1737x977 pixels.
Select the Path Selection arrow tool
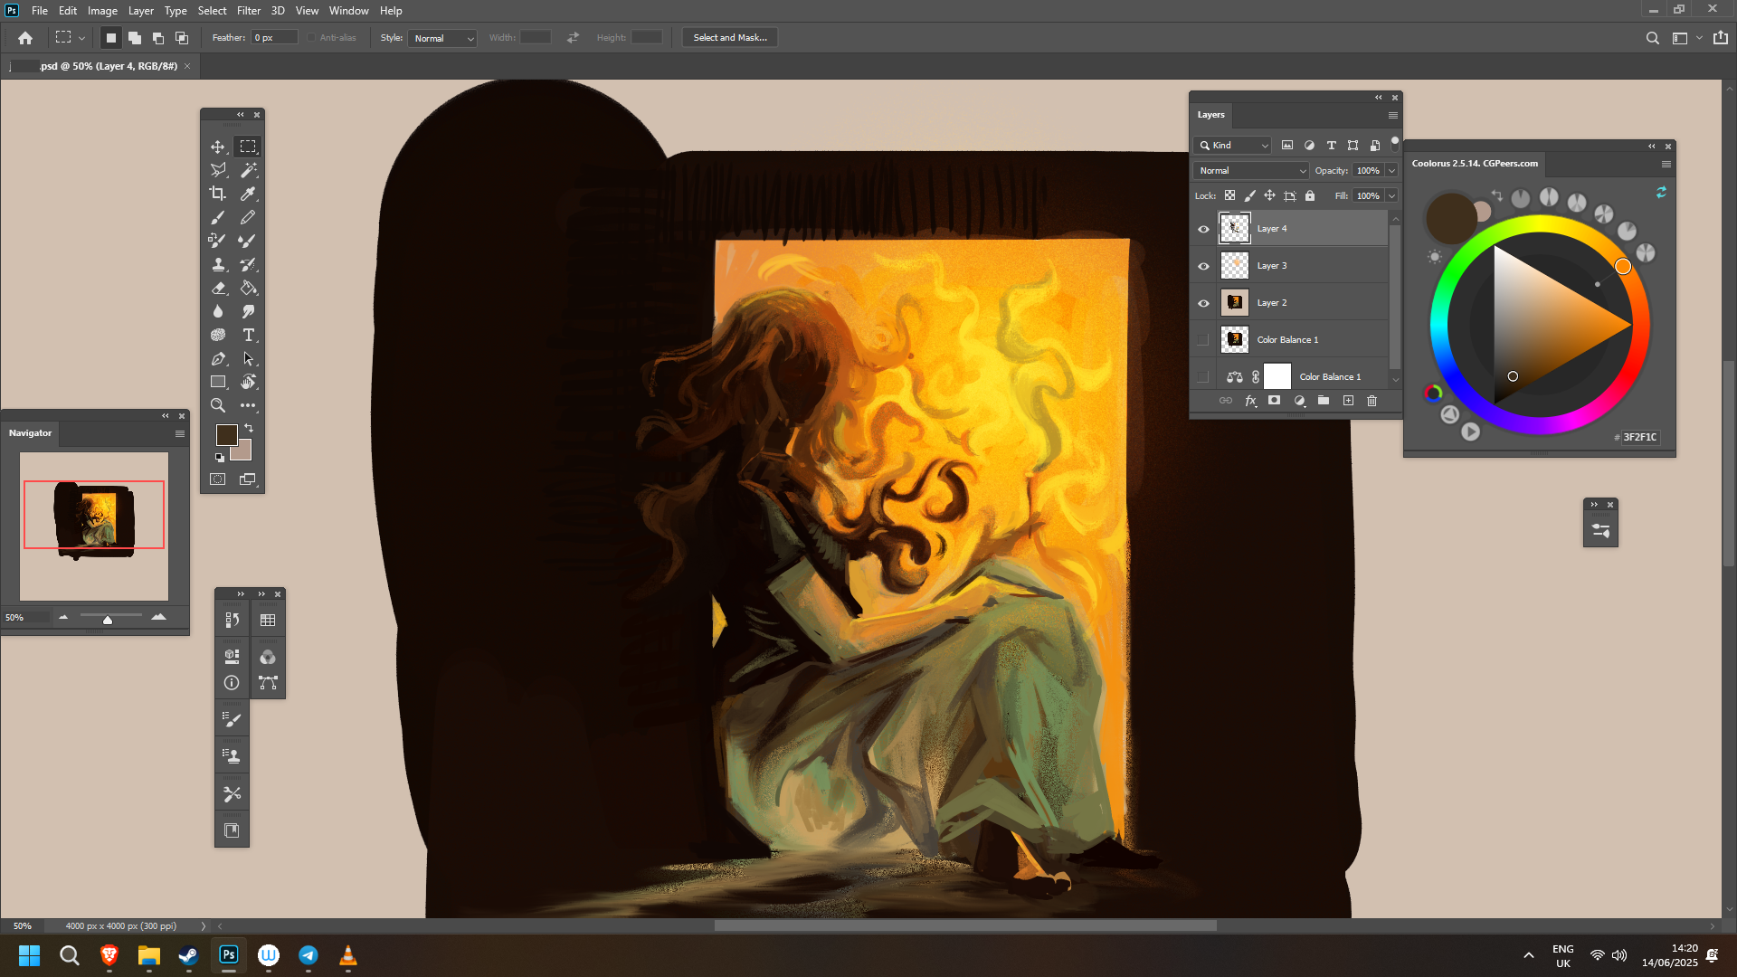(248, 358)
